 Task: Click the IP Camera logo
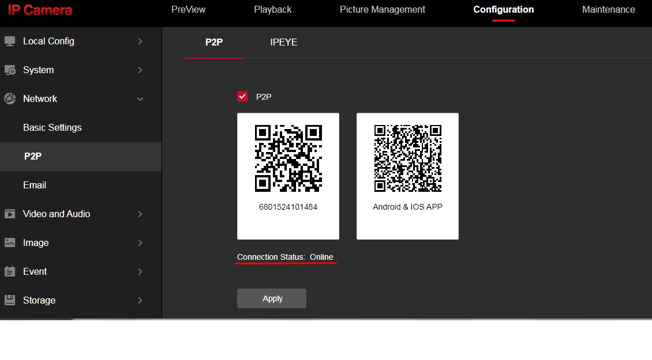(x=40, y=10)
